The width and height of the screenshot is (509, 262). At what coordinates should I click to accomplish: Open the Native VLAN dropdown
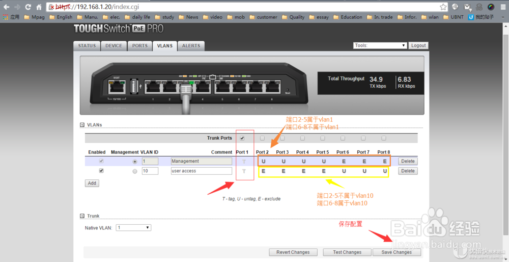(133, 227)
